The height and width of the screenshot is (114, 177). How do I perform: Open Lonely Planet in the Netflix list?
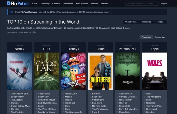point(18,97)
